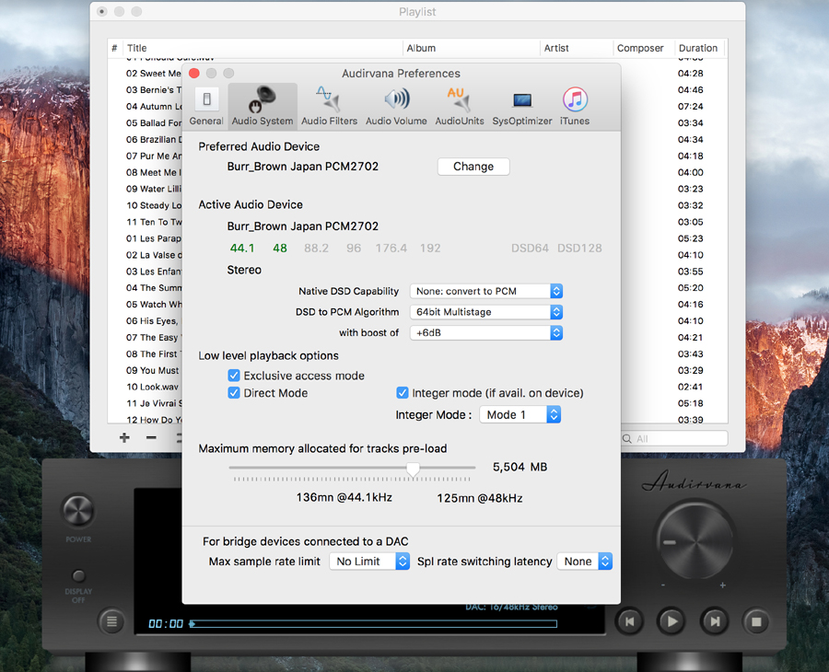This screenshot has width=829, height=672.
Task: Expand the DSD to PCM Algorithm menu
Action: 485,312
